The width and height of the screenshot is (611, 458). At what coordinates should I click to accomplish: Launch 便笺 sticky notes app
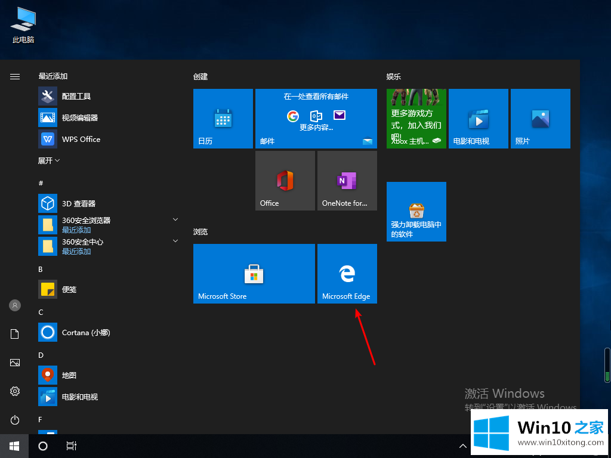109,289
